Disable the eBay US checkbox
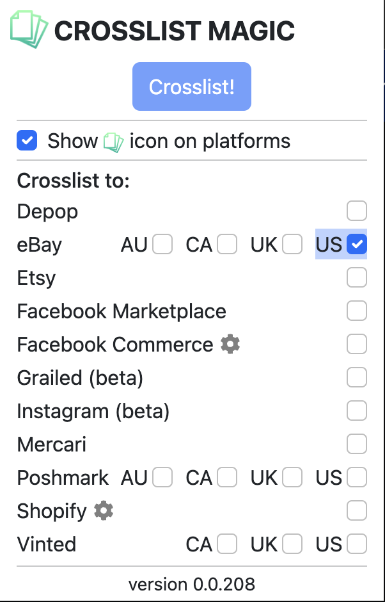 [356, 244]
